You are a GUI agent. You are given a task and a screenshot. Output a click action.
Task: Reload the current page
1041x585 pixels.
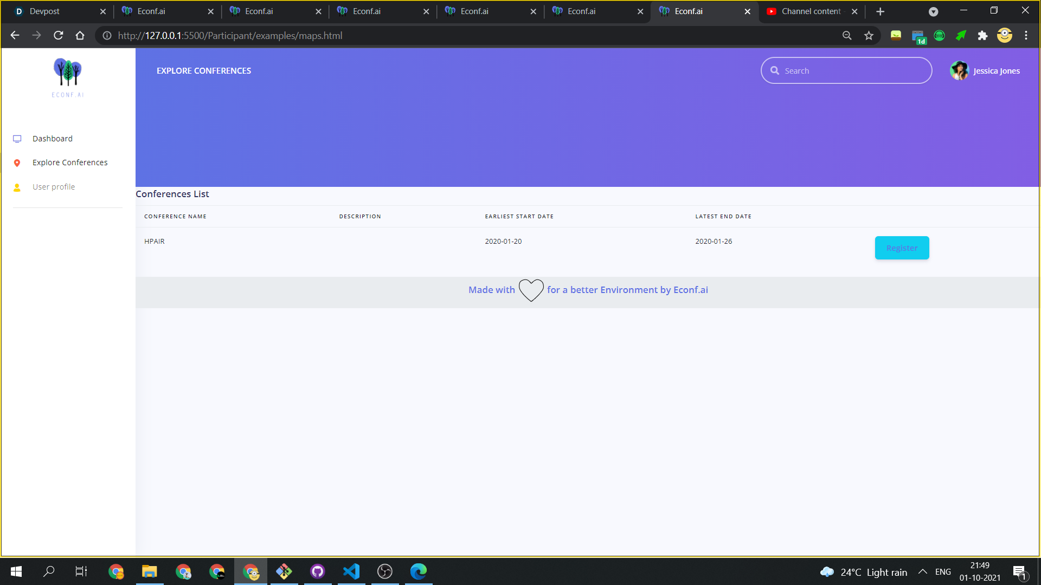[x=59, y=36]
